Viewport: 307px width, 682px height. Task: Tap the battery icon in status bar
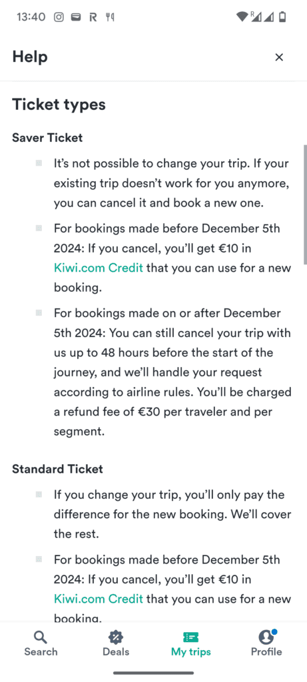click(282, 17)
